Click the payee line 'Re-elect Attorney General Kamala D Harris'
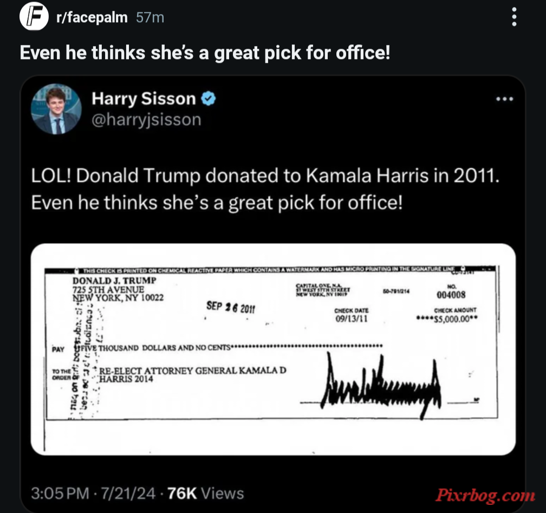Viewport: 546px width, 513px height. tap(193, 375)
